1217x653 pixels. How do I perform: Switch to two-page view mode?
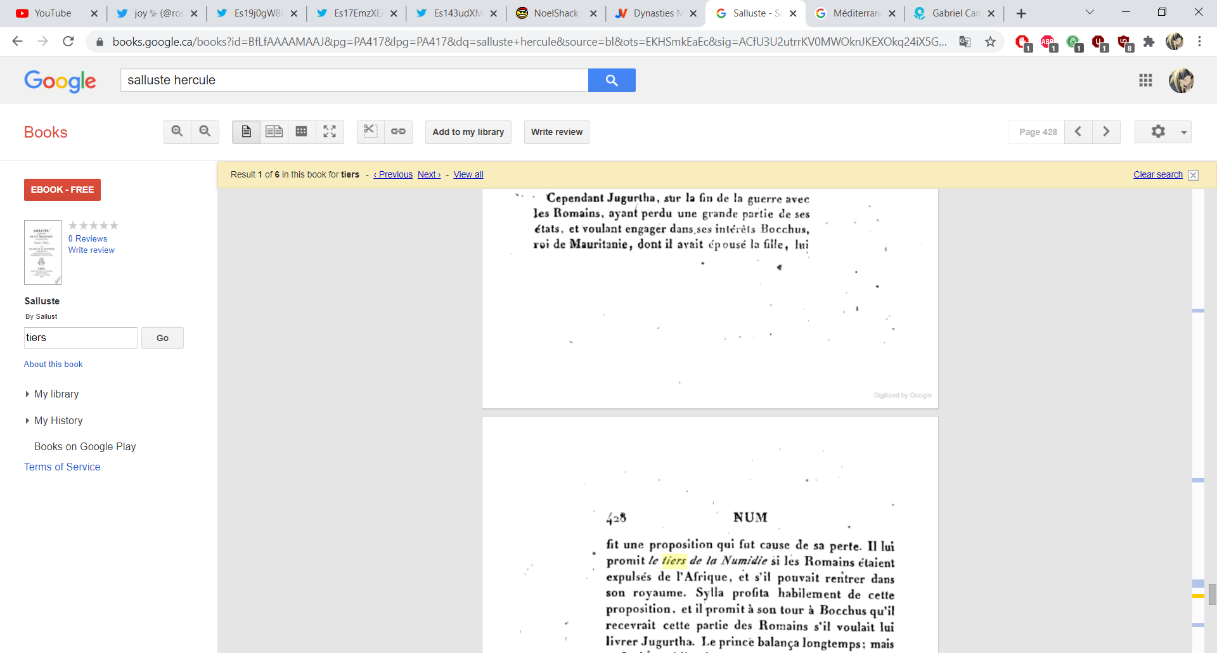tap(274, 132)
